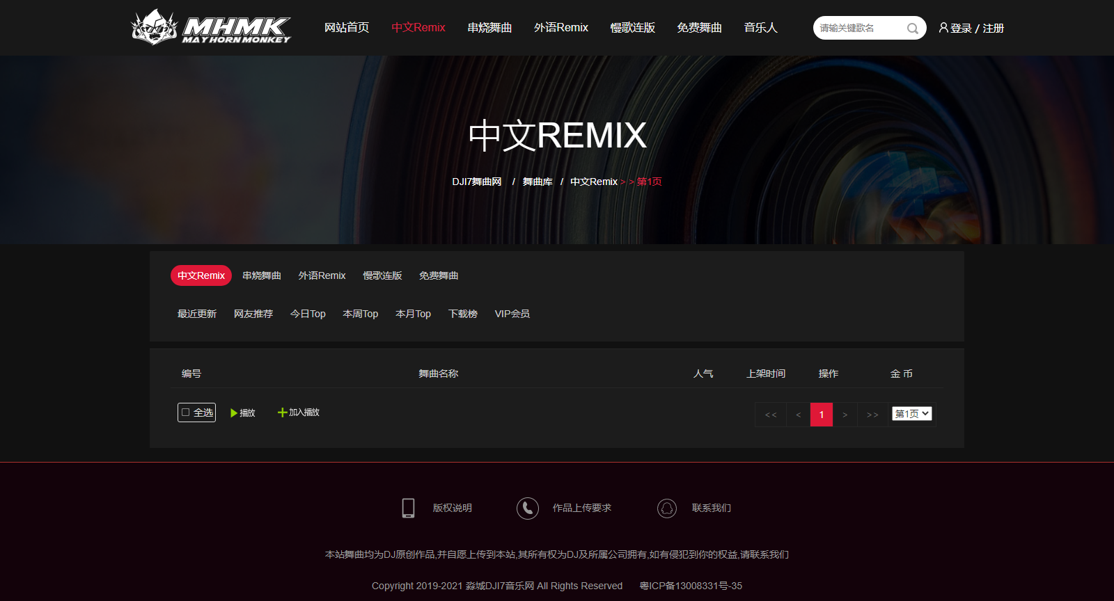Click the telephone icon beside 作品上传要求
This screenshot has height=601, width=1114.
[x=528, y=508]
